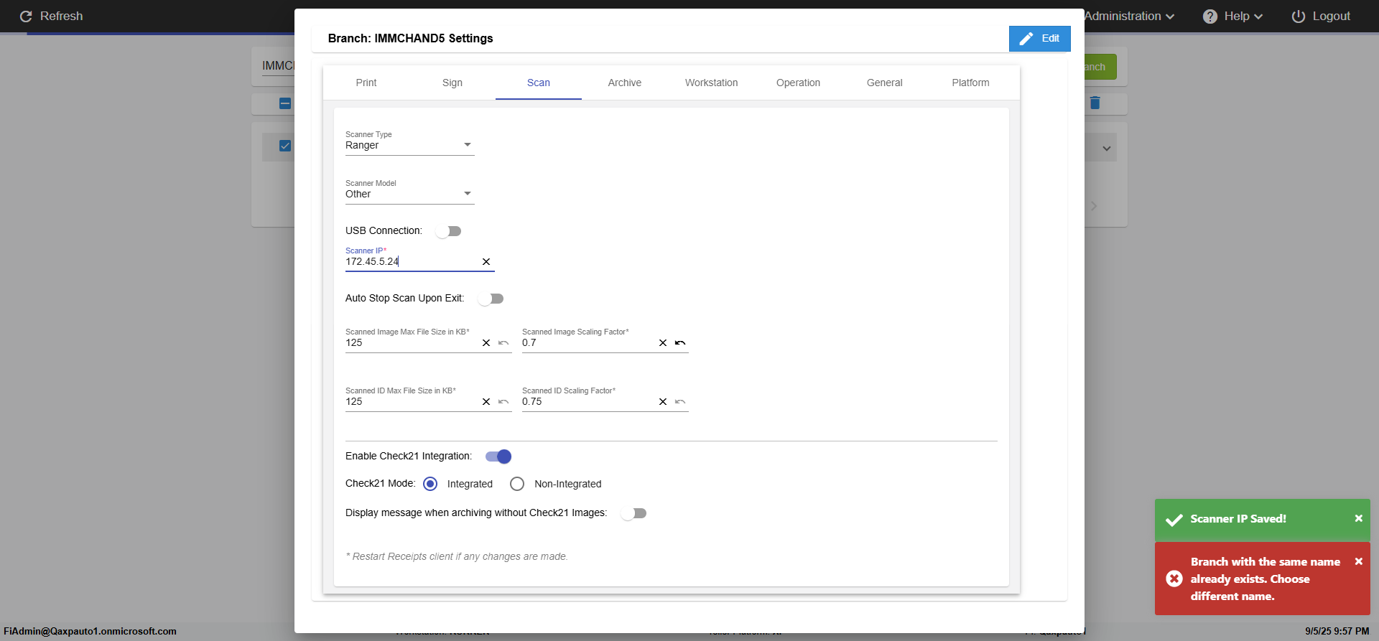Open the Workstation tab
The height and width of the screenshot is (641, 1379).
711,83
